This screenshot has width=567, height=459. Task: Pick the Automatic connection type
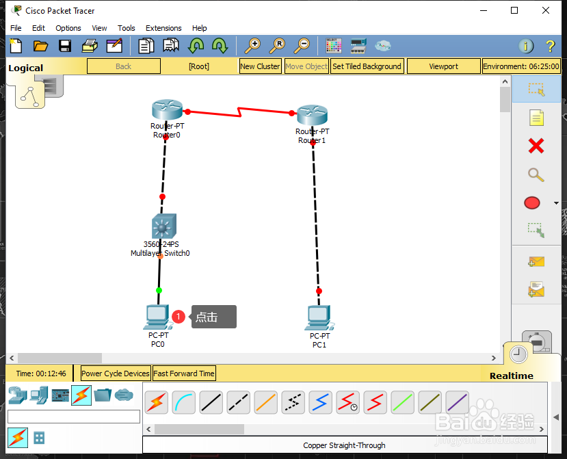[x=157, y=402]
